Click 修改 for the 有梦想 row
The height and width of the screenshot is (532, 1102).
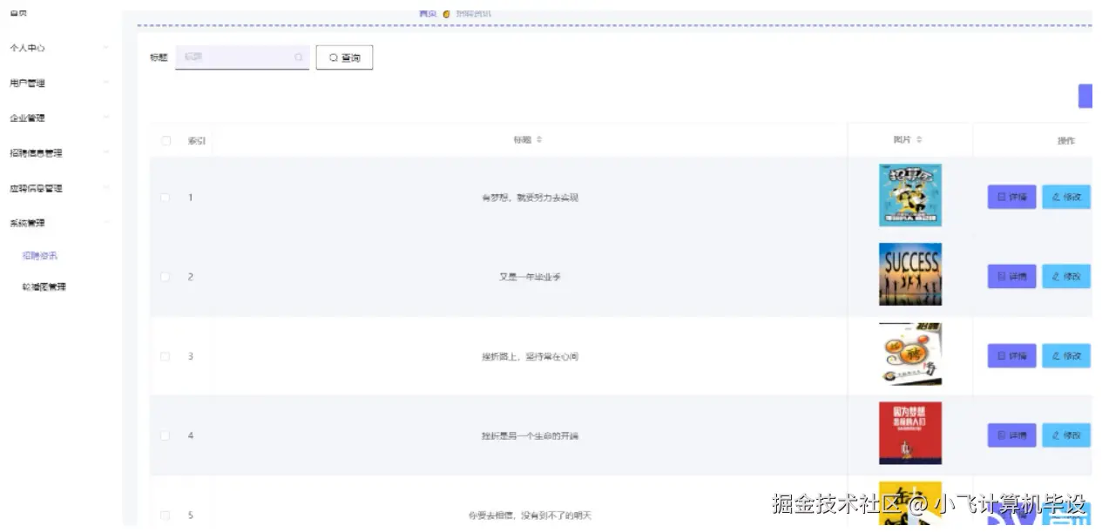coord(1066,197)
